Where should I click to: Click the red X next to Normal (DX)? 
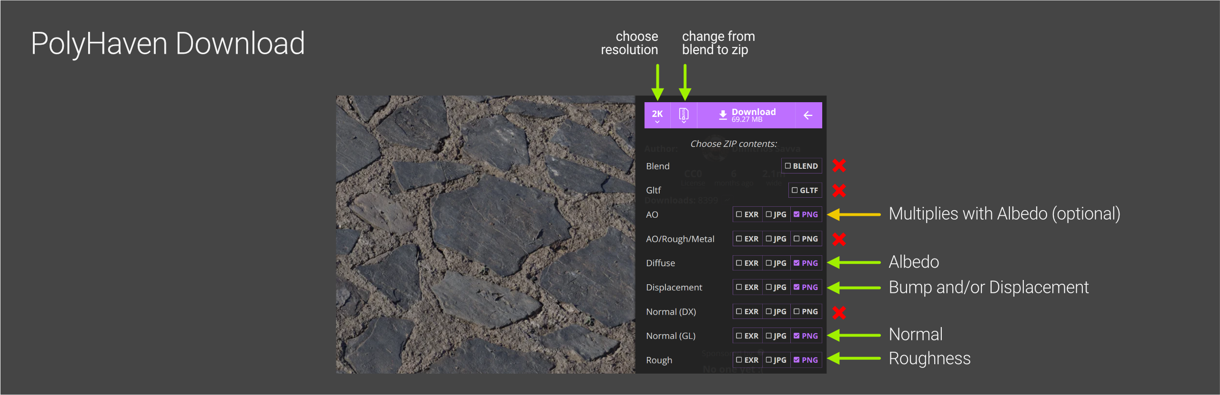(839, 312)
